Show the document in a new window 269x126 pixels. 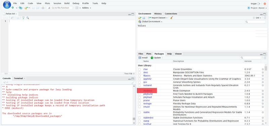coord(12,18)
